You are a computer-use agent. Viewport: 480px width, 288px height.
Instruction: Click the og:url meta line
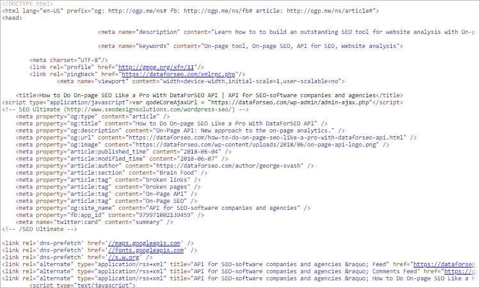point(216,138)
